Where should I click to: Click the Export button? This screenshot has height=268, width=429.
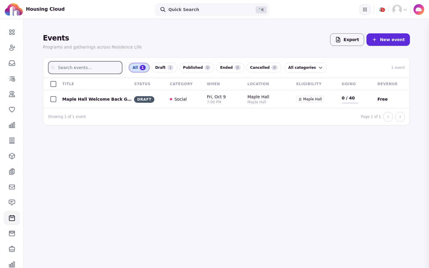point(347,40)
